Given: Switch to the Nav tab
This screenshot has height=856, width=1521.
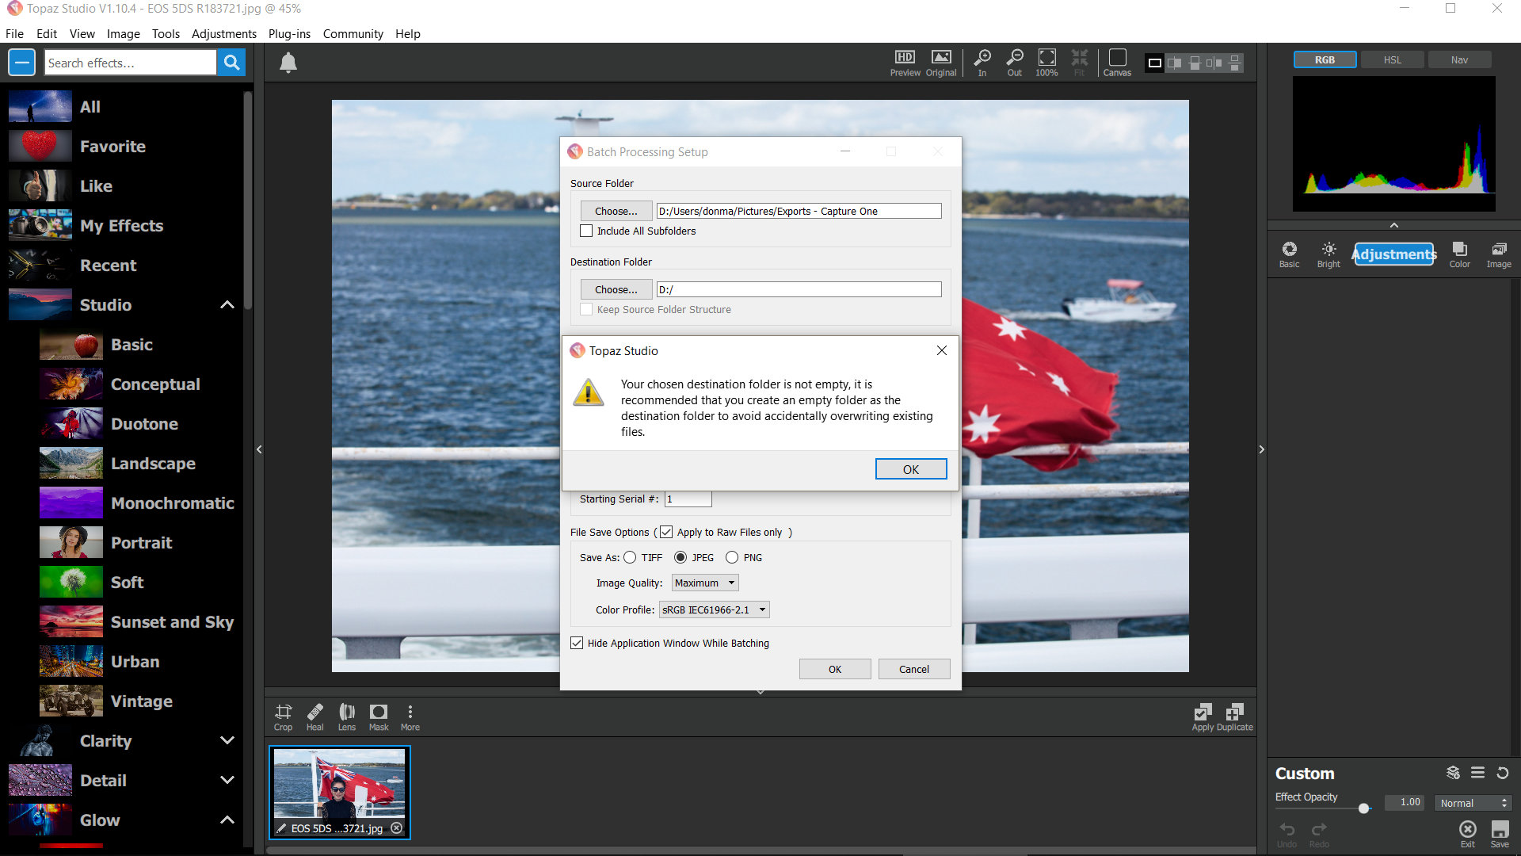Looking at the screenshot, I should click(x=1459, y=59).
